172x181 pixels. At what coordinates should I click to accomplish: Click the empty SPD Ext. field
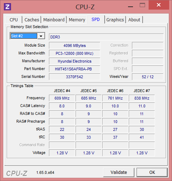[x=148, y=69]
